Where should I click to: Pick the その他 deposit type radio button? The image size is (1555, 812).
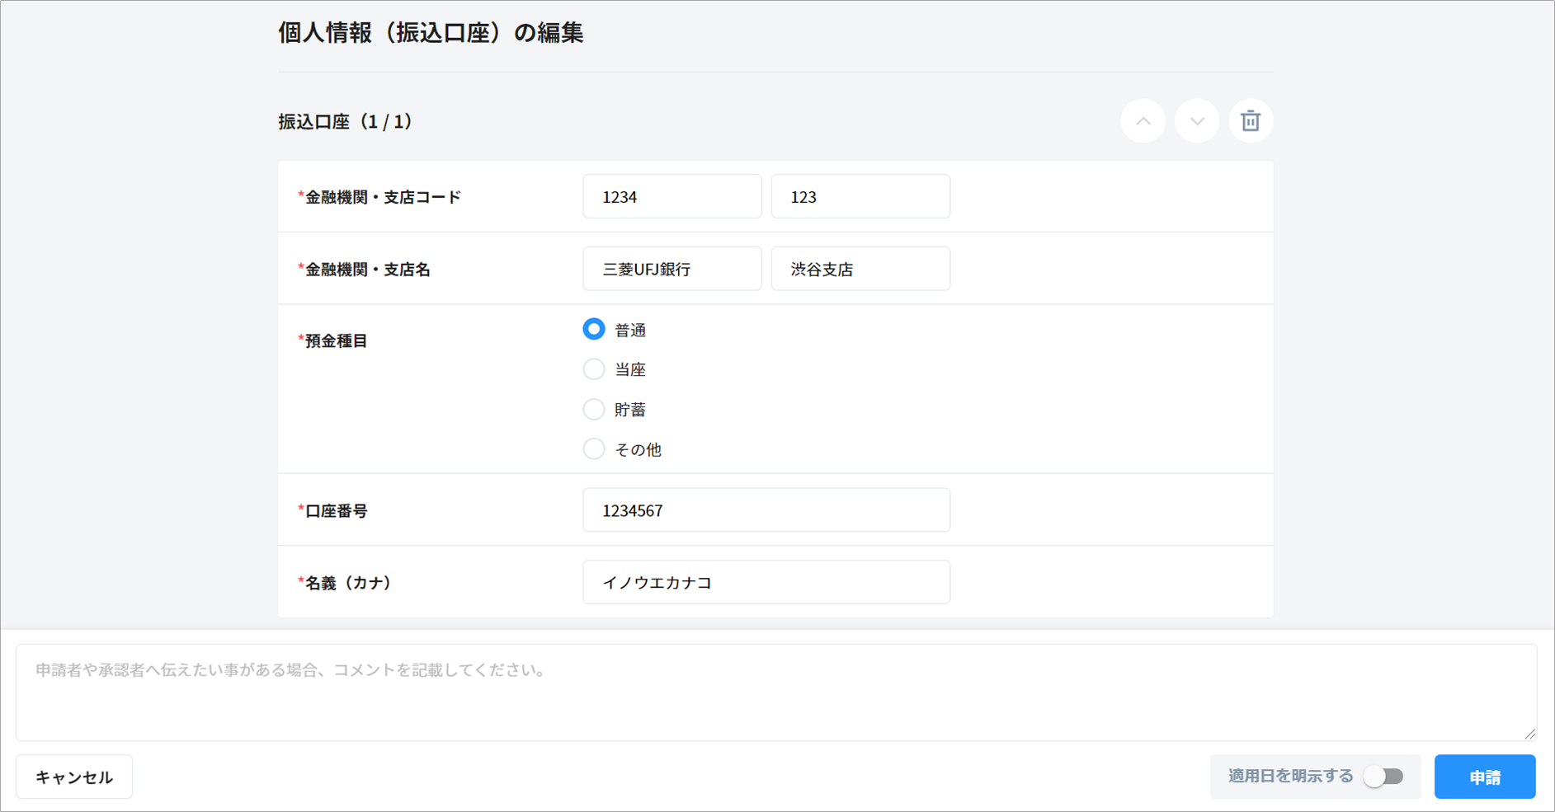594,449
